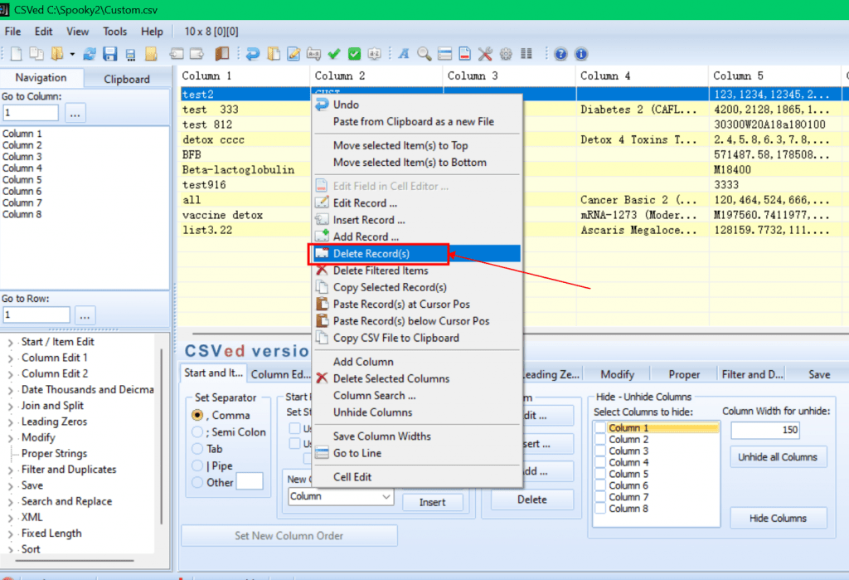This screenshot has height=580, width=849.
Task: Expand the Search and Replace tree node
Action: coord(10,502)
